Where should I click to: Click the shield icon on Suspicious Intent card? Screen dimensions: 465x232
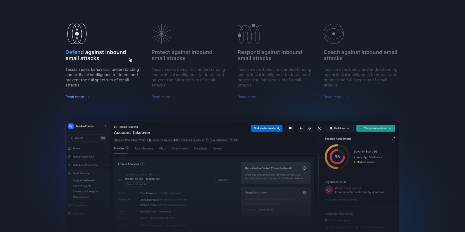click(304, 193)
